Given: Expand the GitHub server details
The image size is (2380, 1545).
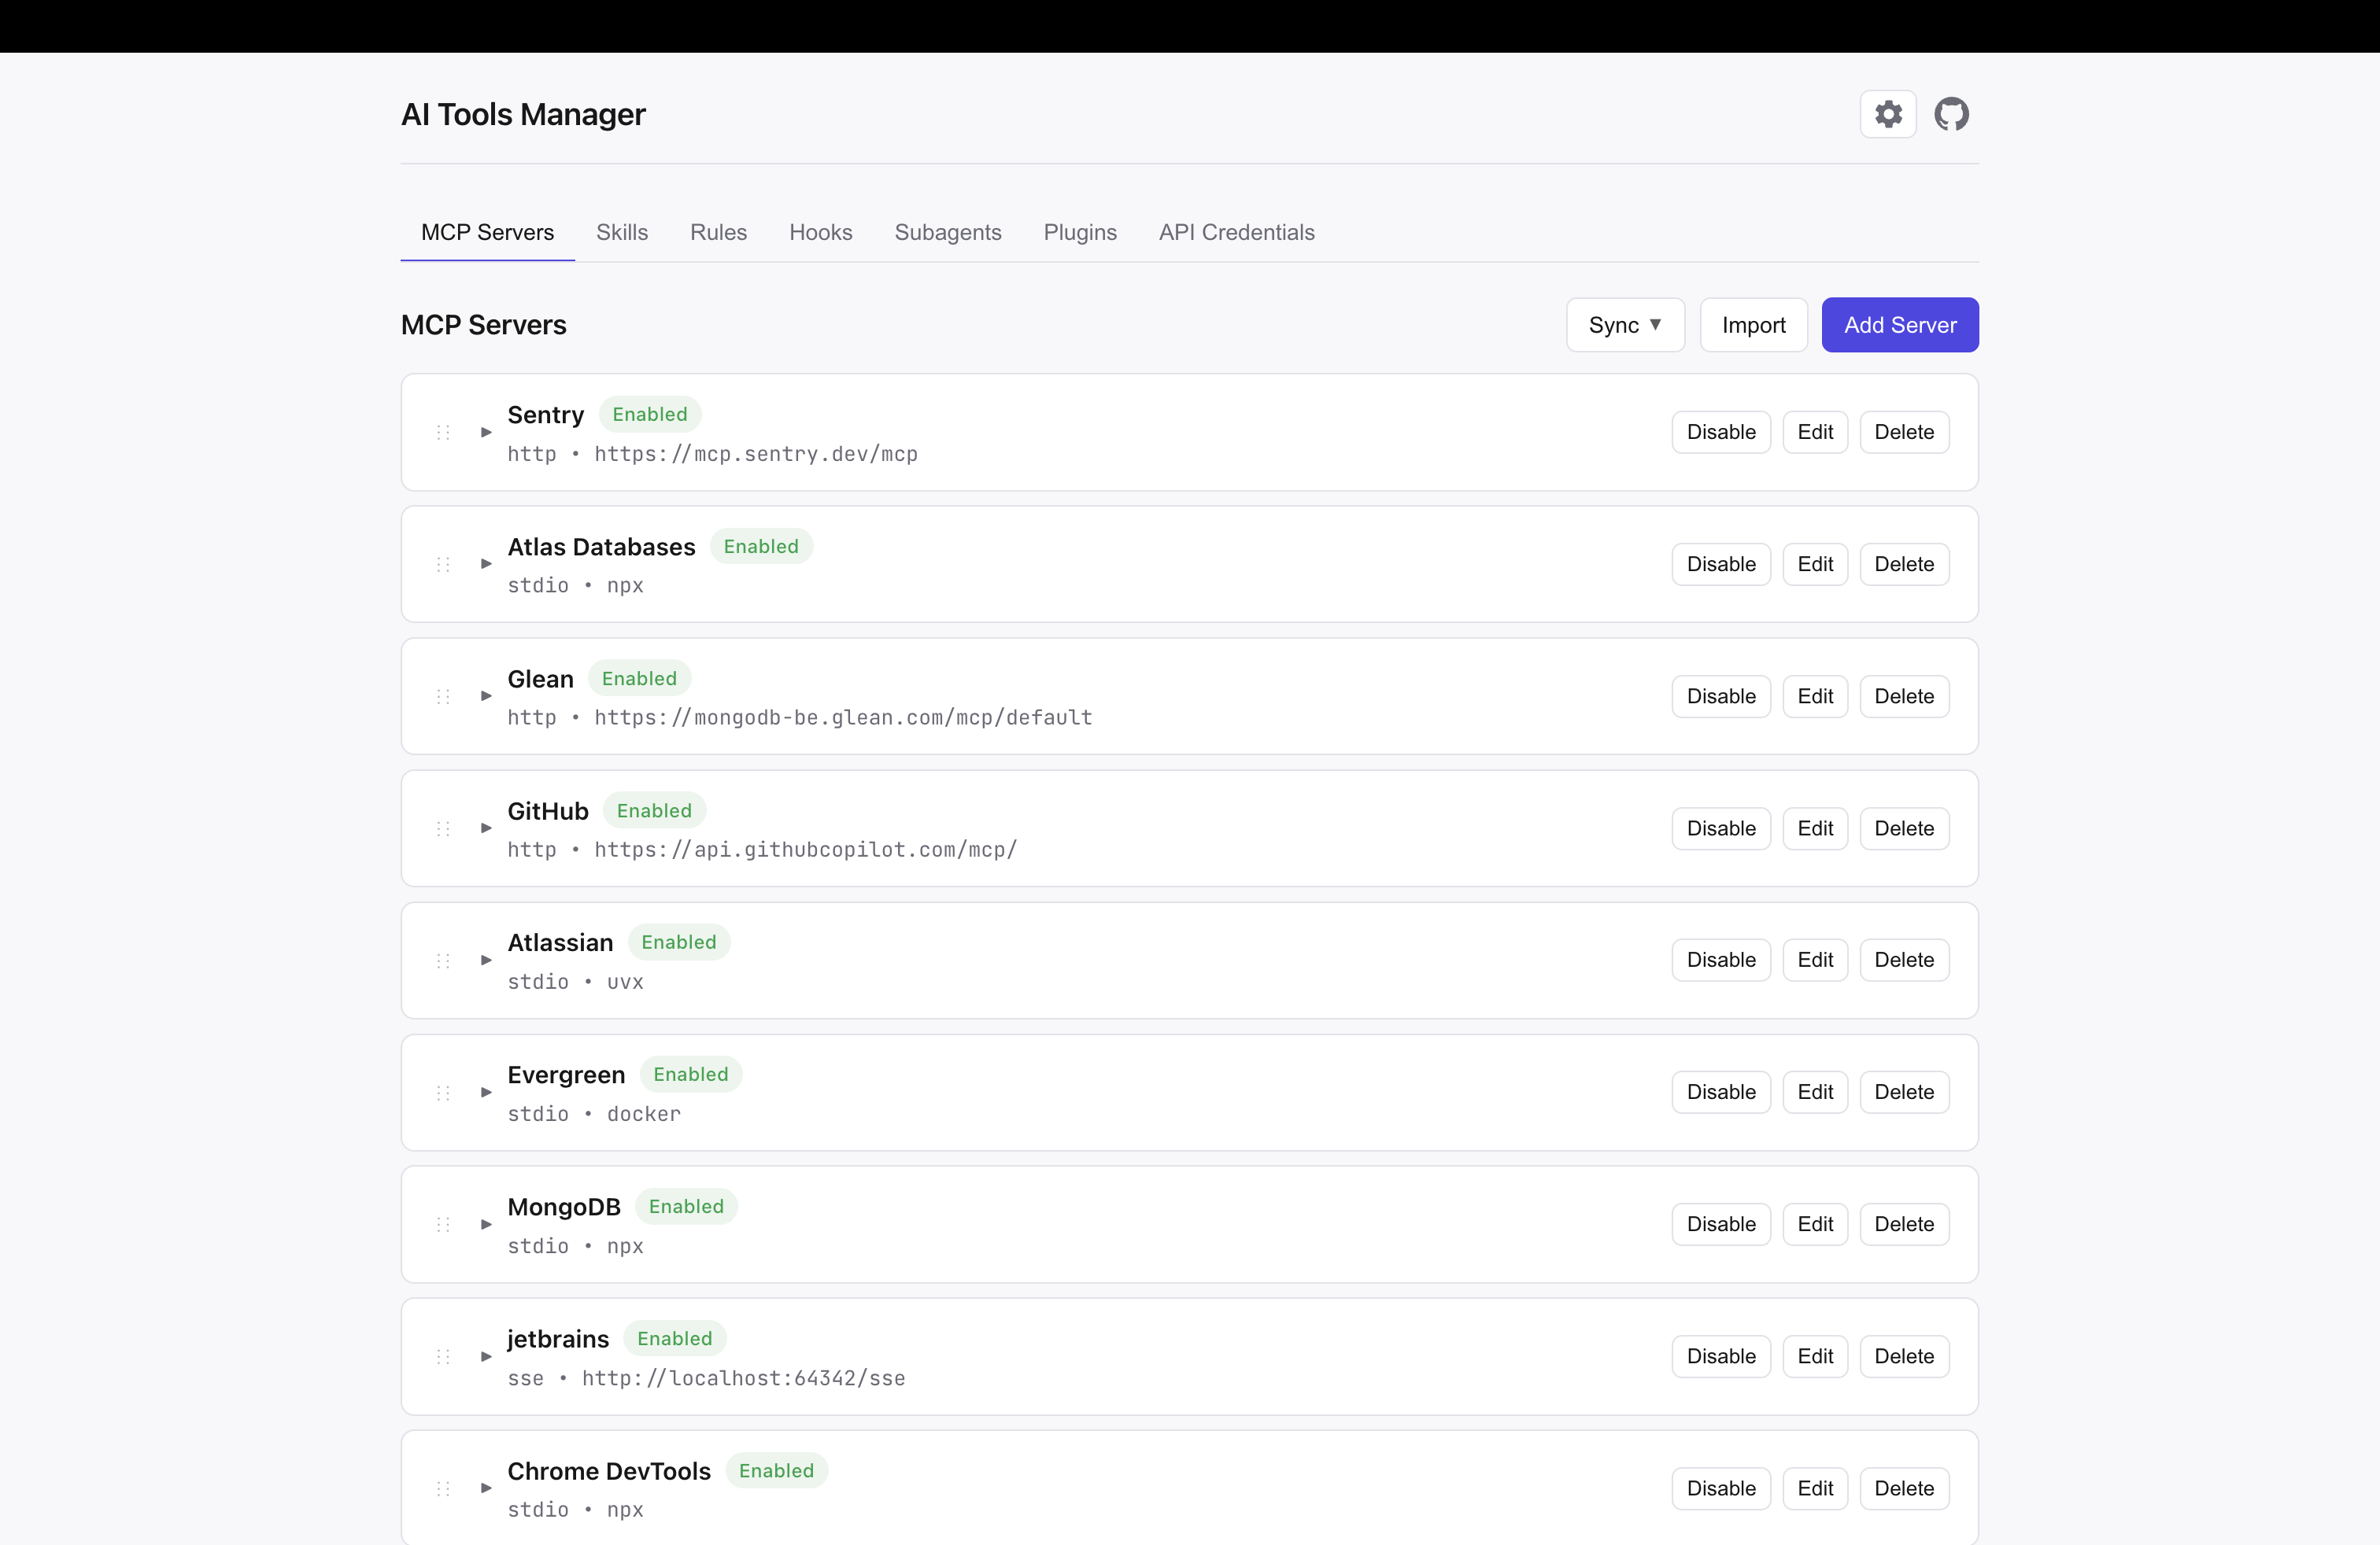Looking at the screenshot, I should tap(486, 828).
